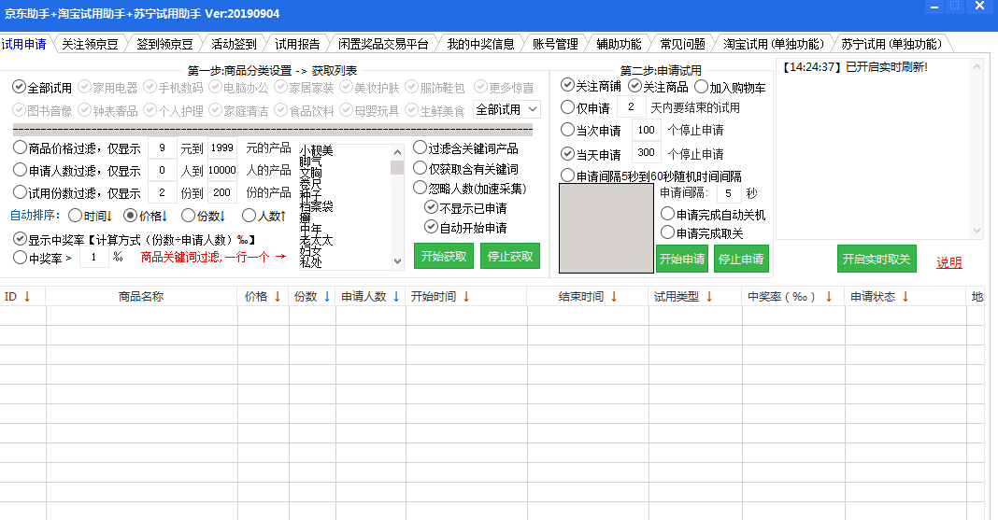Screen dimensions: 998x520
Task: Toggle 显示中奖率 checkbox
Action: [x=134, y=239]
